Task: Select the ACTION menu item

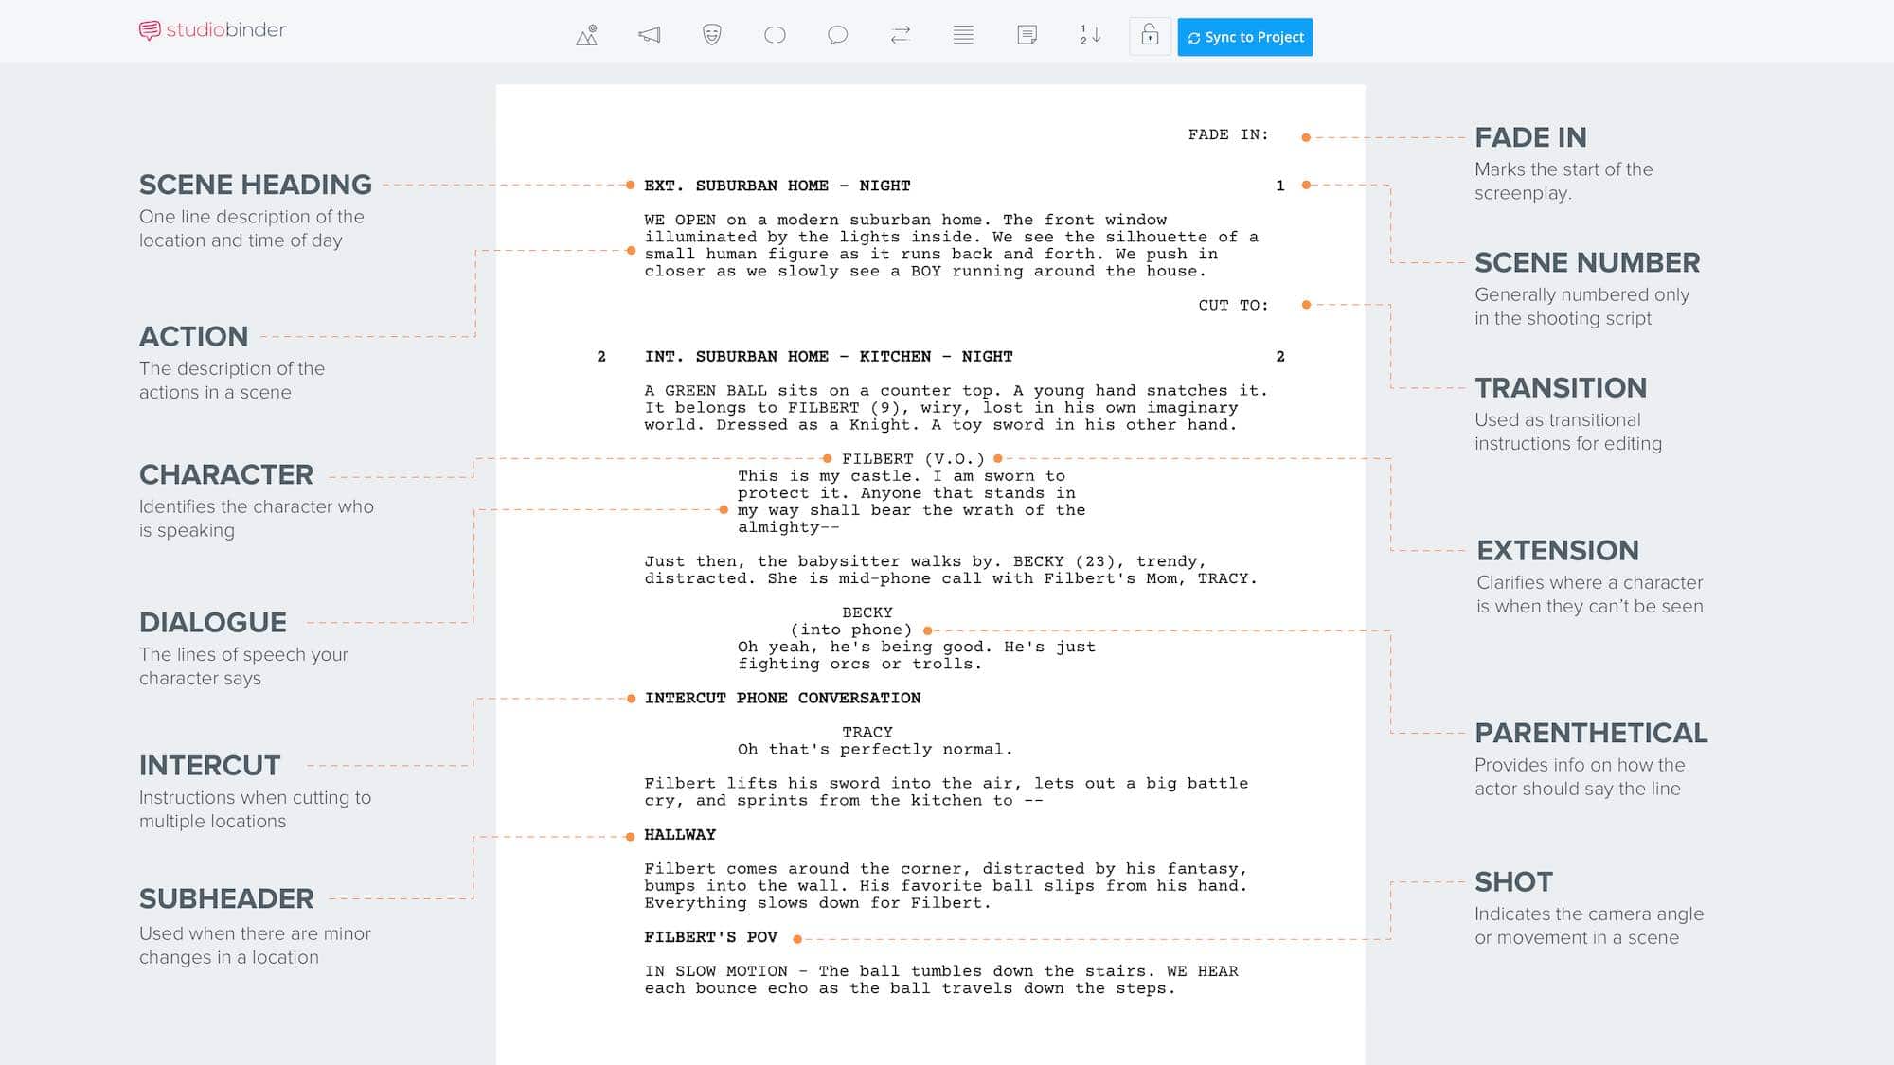Action: click(x=192, y=337)
